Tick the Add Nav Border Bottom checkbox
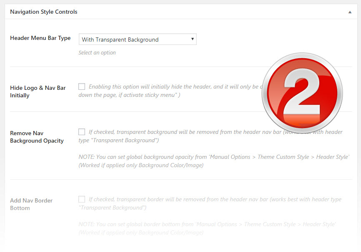 pos(82,199)
